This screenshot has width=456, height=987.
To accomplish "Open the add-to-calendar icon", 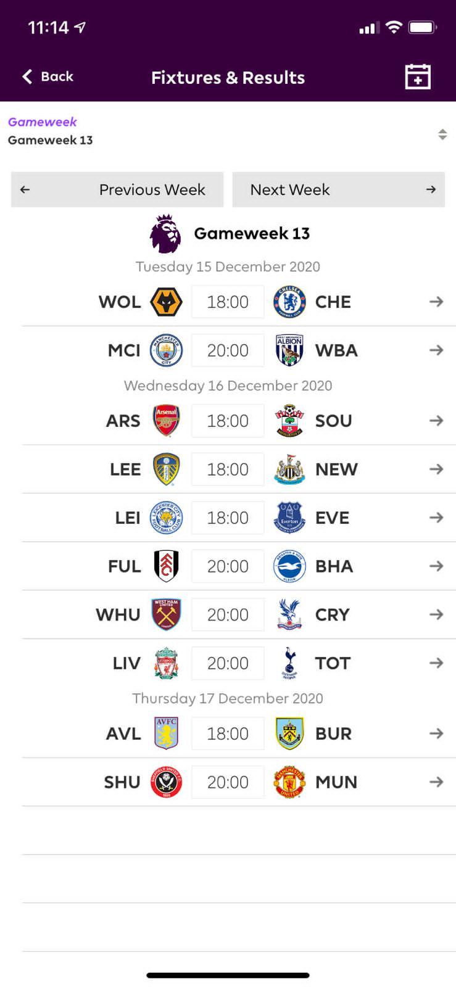I will (x=417, y=77).
